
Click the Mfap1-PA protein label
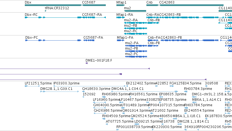click(125, 38)
